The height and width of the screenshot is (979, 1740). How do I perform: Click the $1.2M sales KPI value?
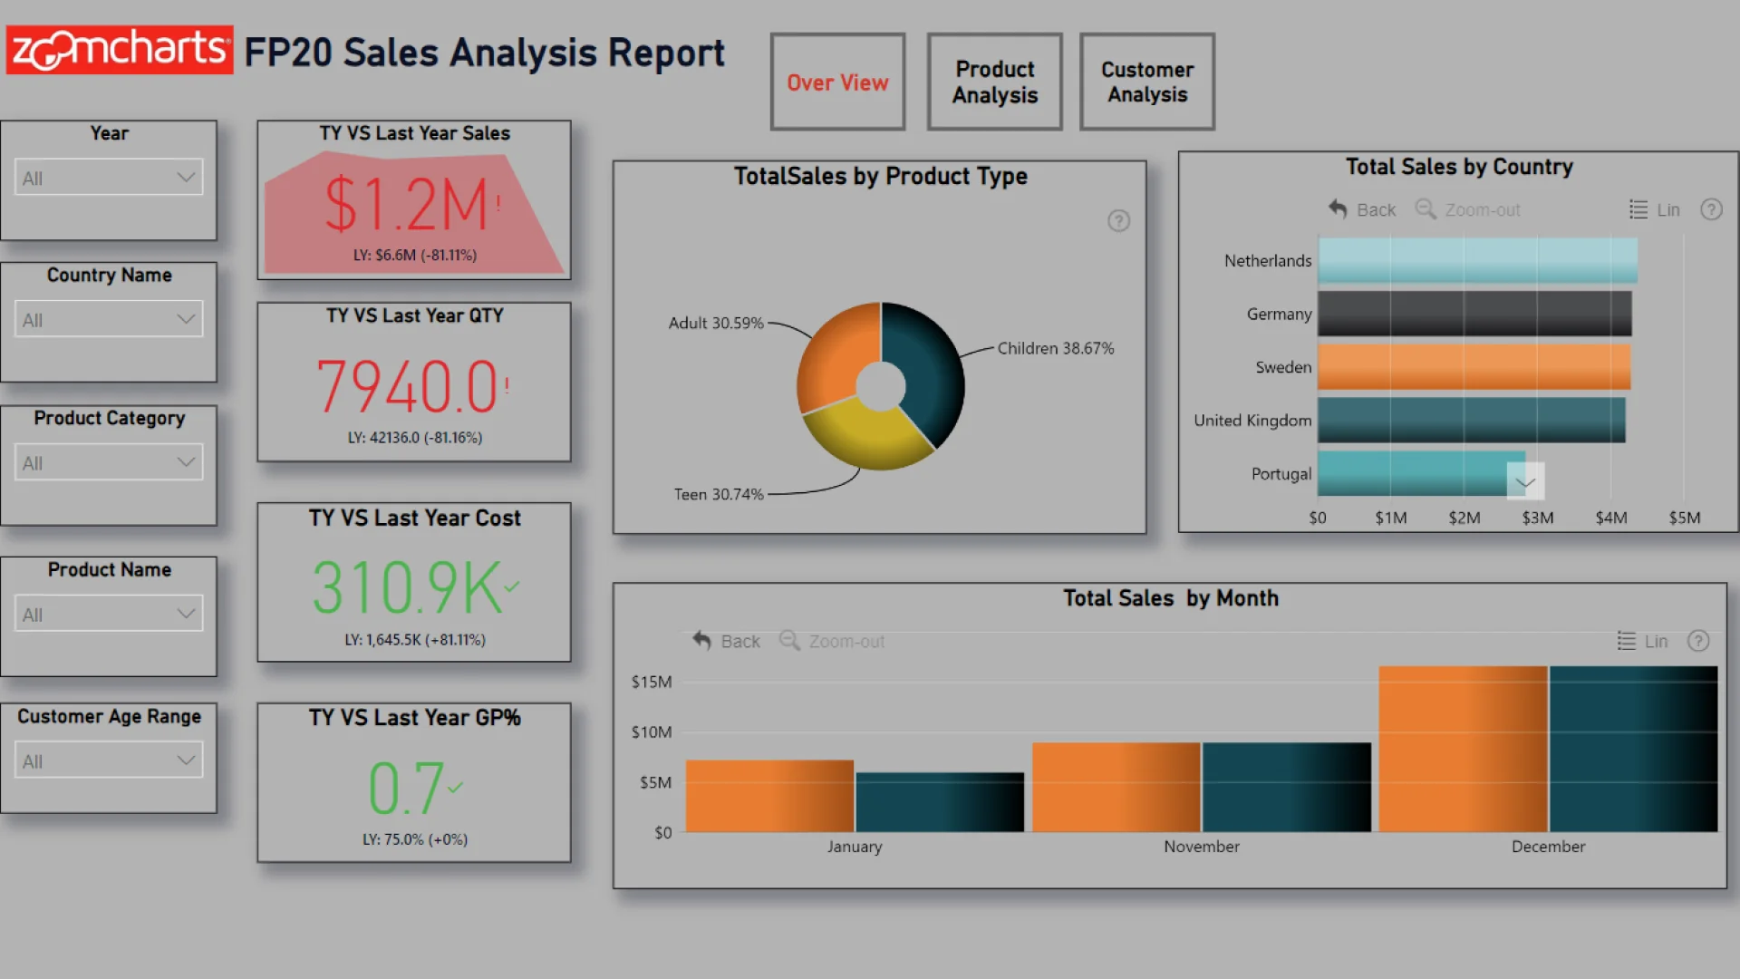tap(407, 204)
